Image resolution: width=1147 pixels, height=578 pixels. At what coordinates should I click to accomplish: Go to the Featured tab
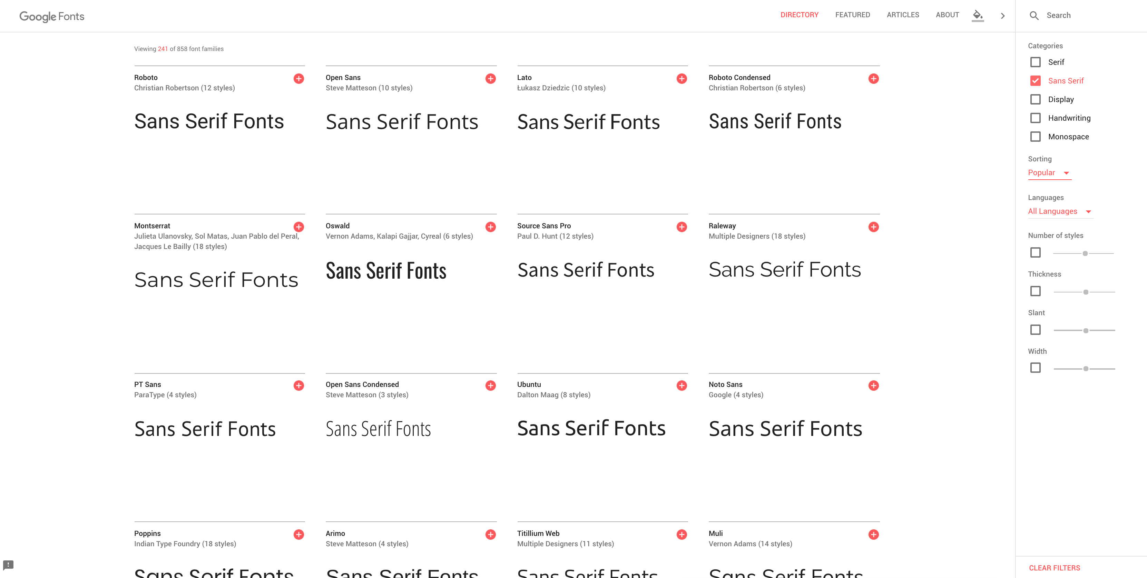click(852, 15)
